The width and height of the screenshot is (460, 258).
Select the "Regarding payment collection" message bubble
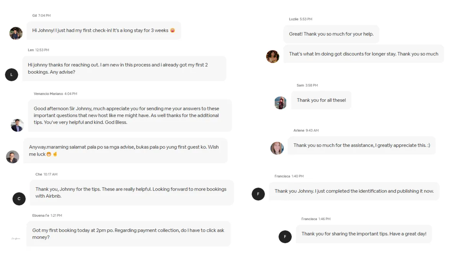pos(128,234)
